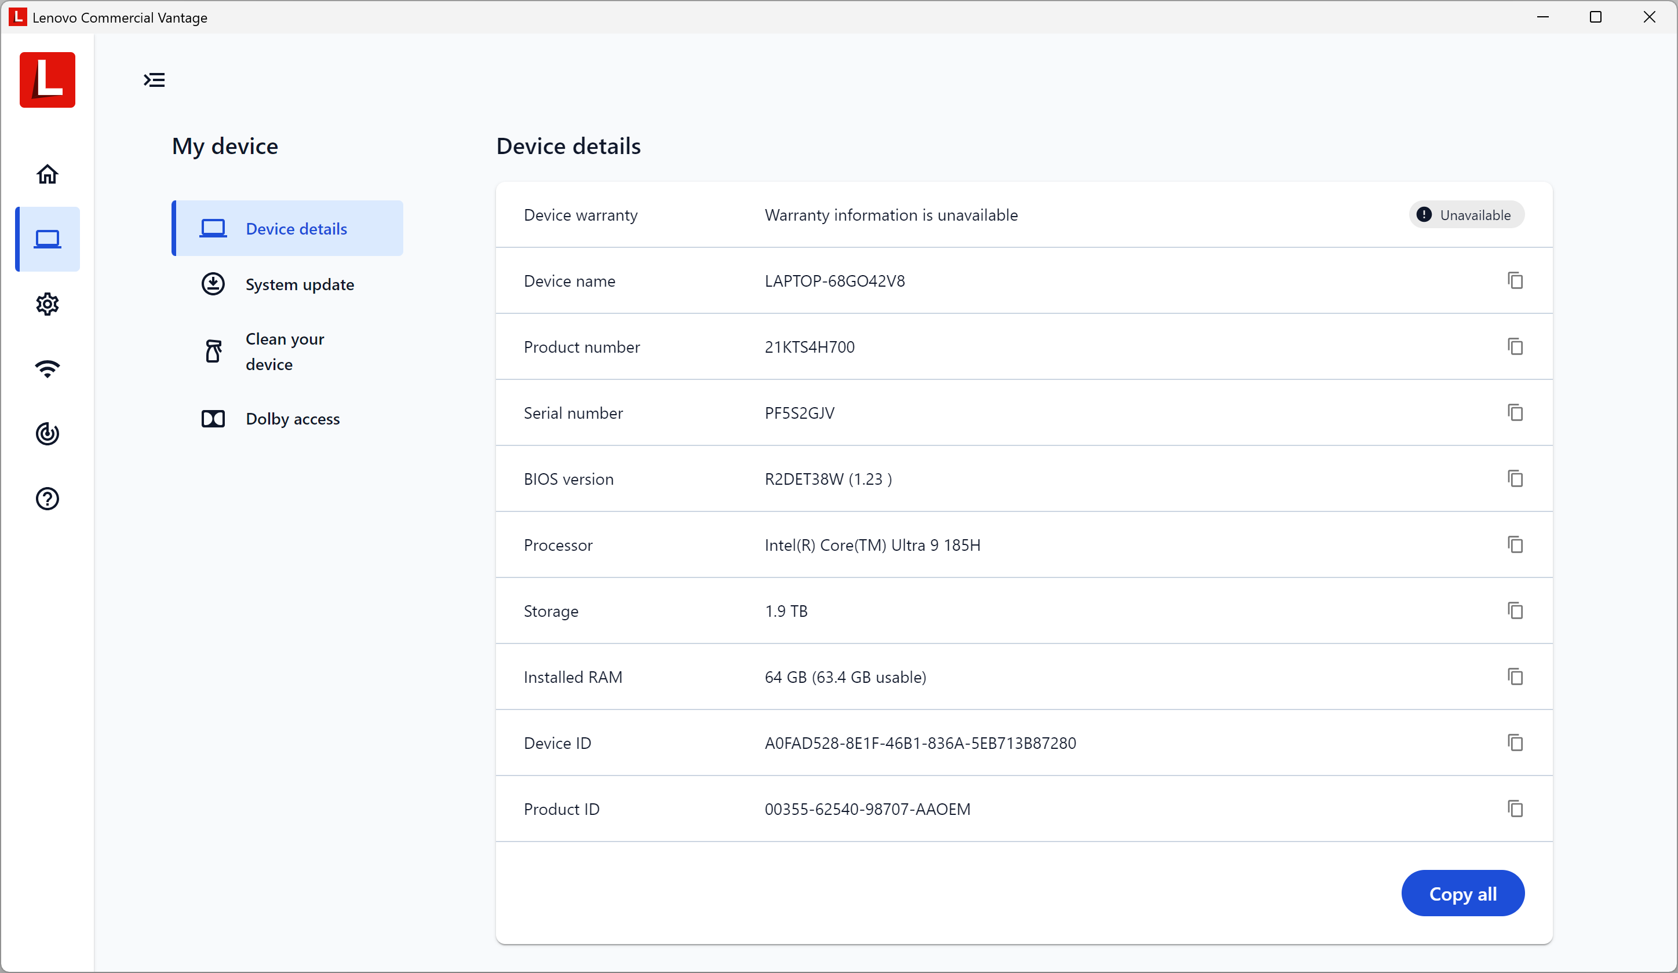Click the Unavailable warranty status badge
The image size is (1678, 973).
point(1467,215)
